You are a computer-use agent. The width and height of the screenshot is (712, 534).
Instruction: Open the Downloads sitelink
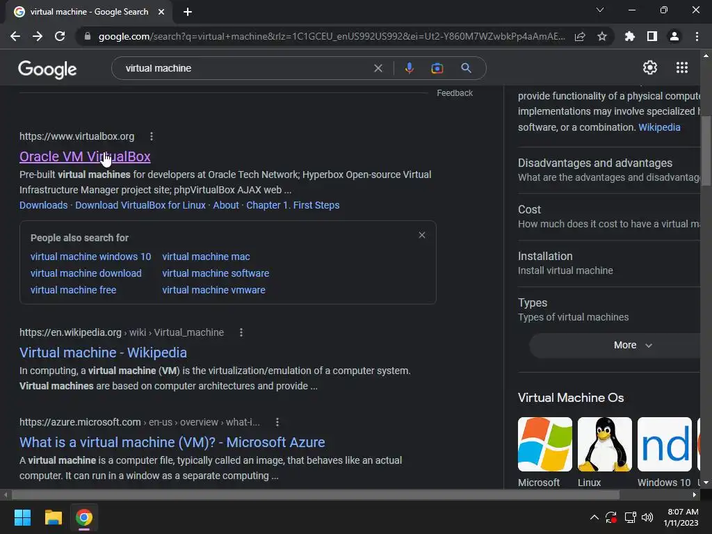coord(44,205)
